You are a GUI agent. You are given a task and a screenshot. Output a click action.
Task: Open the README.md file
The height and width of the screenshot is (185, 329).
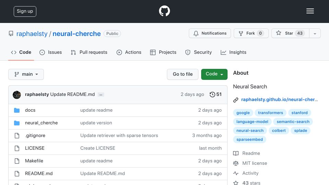pos(39,173)
